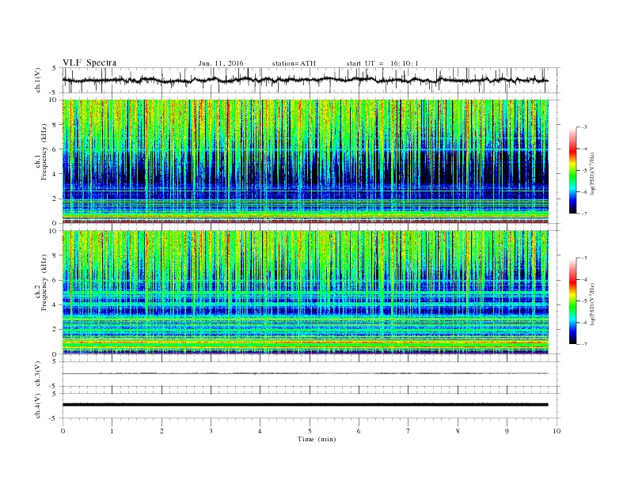The width and height of the screenshot is (627, 484).
Task: Select the "start UT = 16:10:1" header text
Action: [x=382, y=63]
